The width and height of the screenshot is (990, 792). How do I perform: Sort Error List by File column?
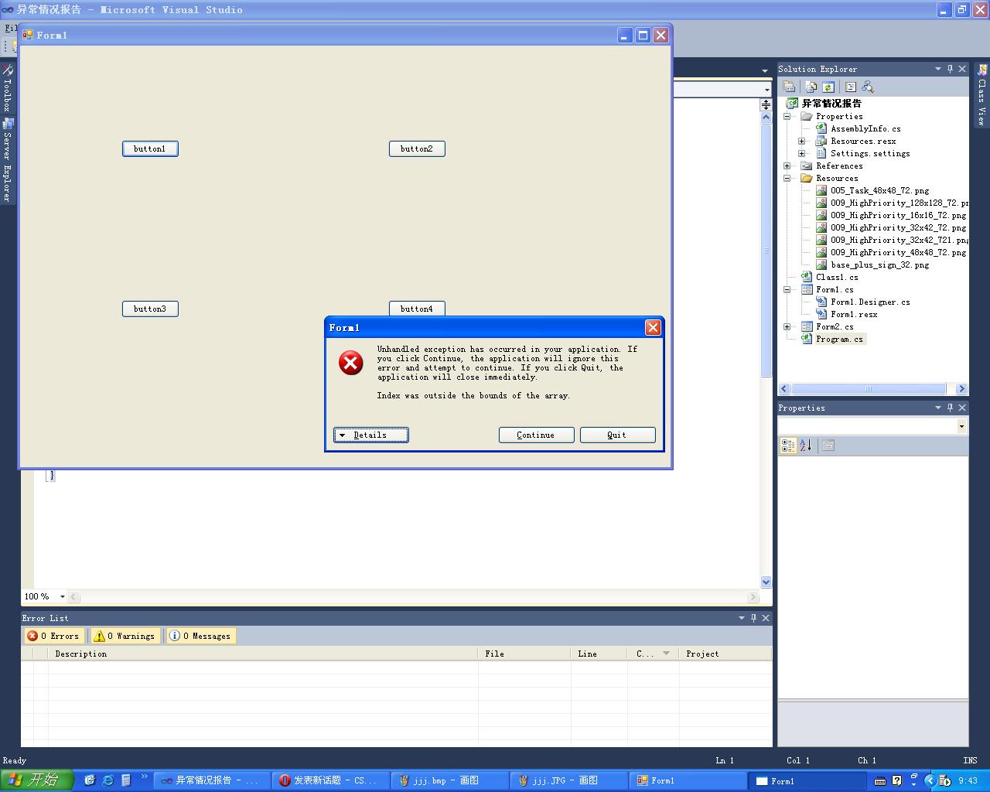pyautogui.click(x=524, y=654)
